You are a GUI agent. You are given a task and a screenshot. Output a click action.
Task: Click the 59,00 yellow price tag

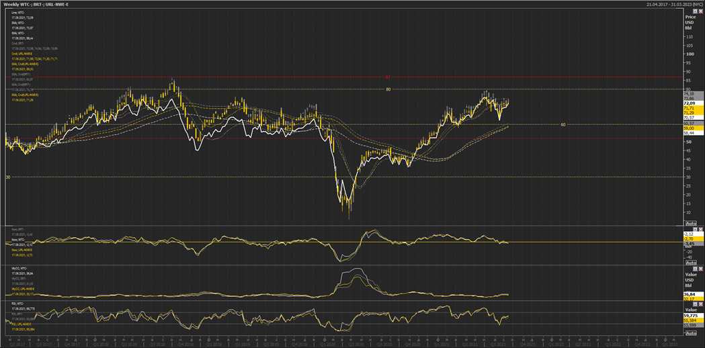694,128
